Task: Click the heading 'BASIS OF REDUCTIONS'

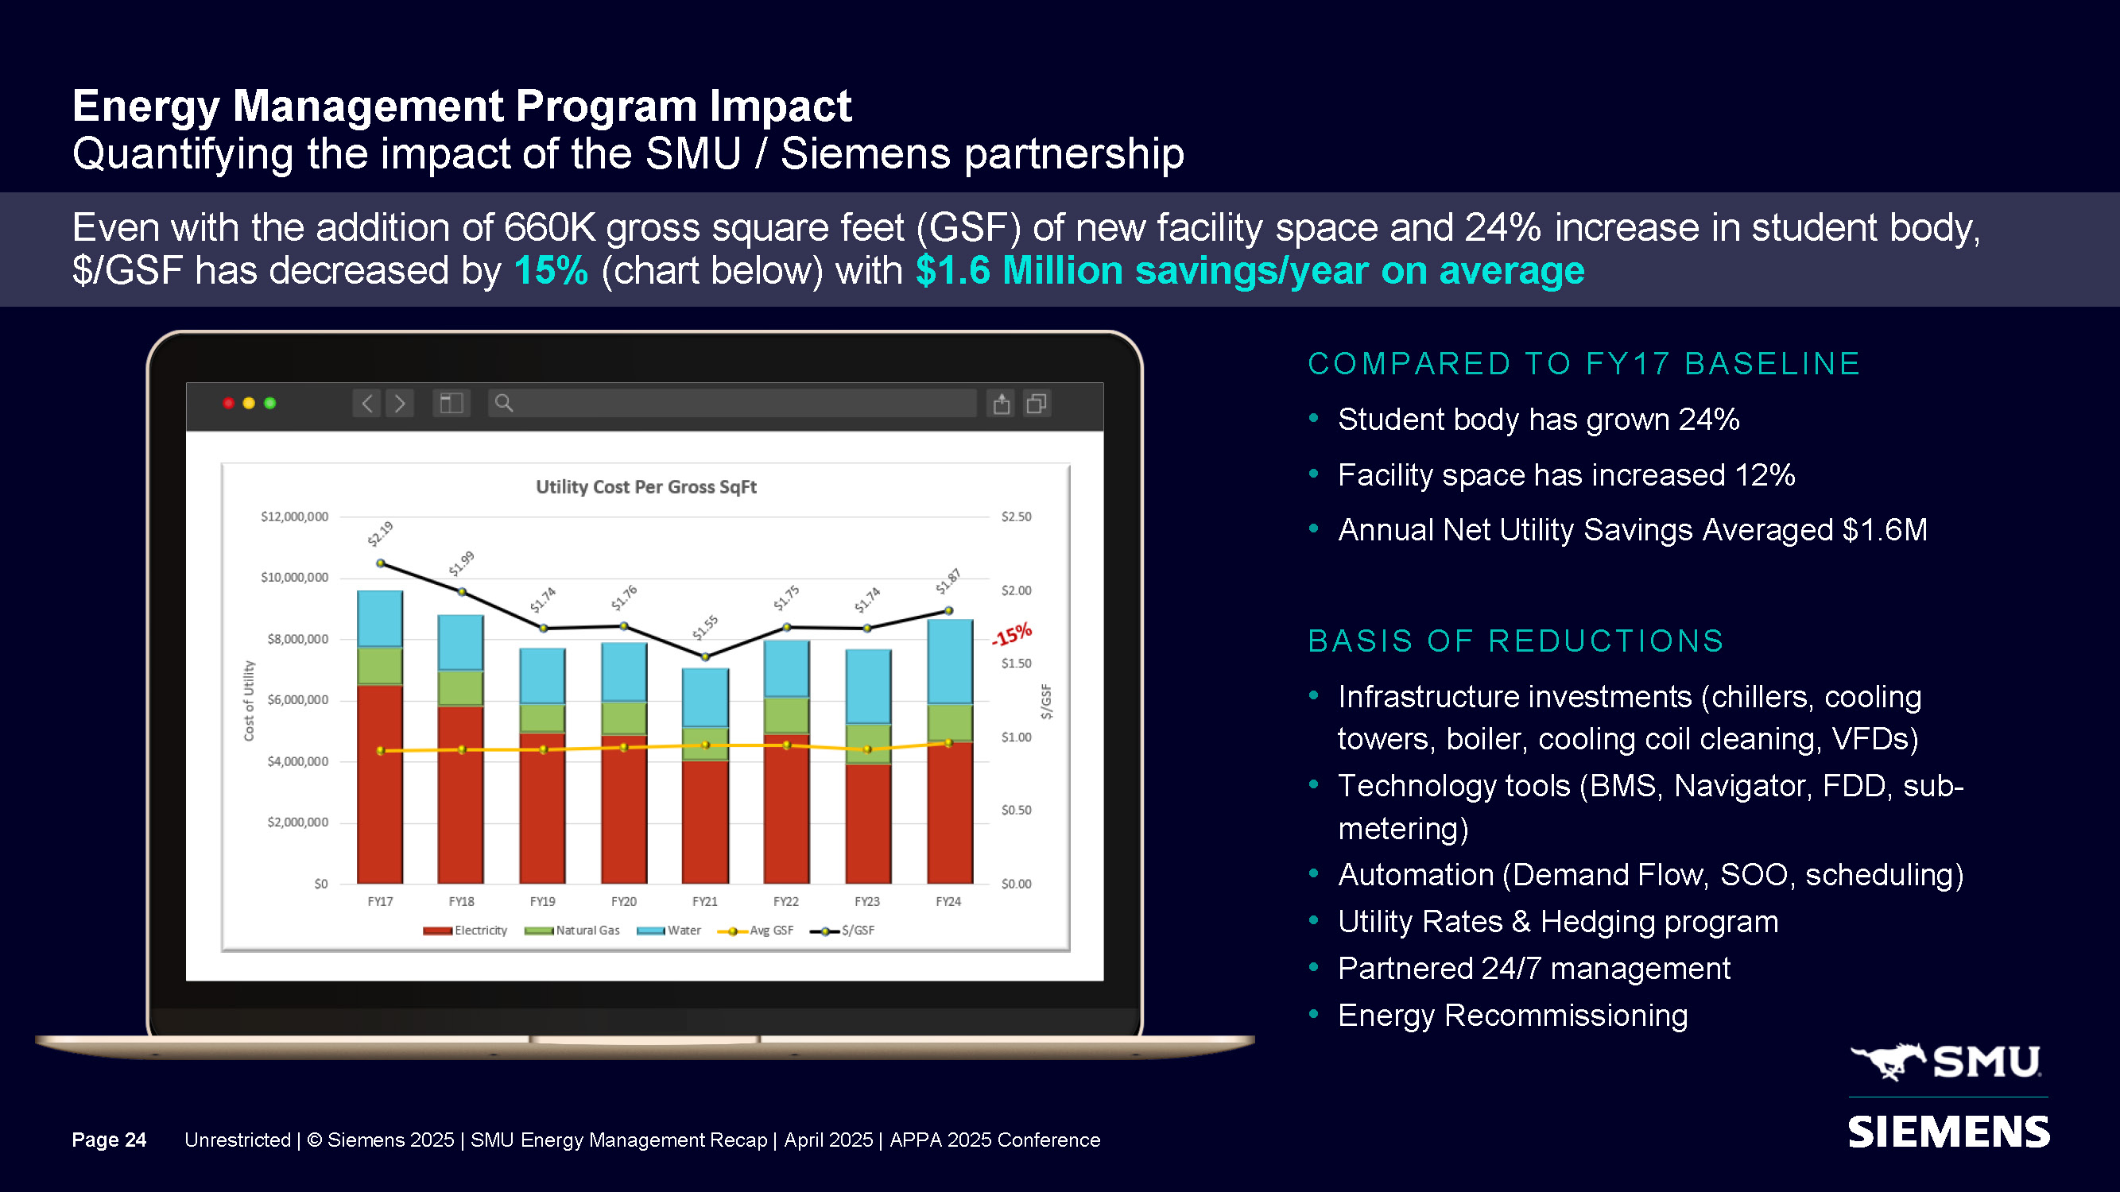Action: (x=1516, y=641)
